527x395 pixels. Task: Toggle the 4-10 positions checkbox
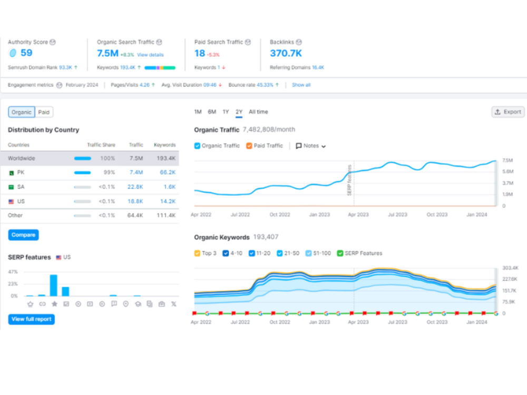[x=226, y=253]
